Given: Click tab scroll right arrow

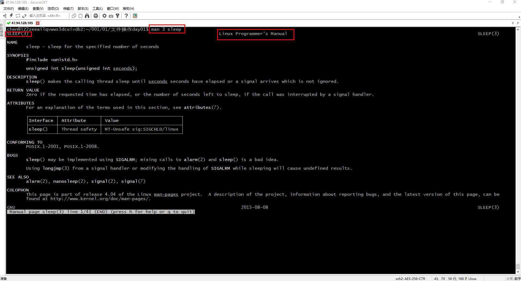Looking at the screenshot, I should tap(518, 23).
